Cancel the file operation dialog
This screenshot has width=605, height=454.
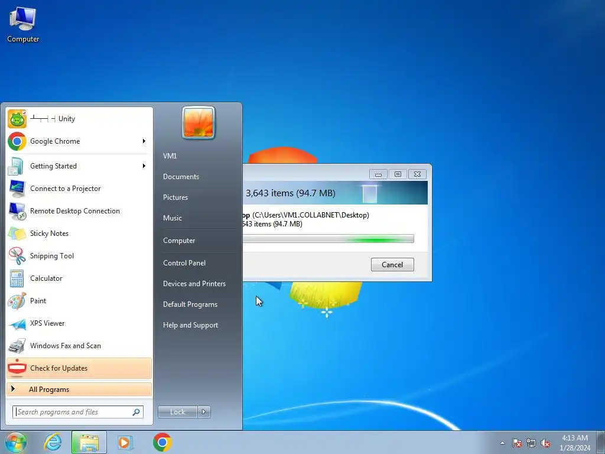point(392,265)
